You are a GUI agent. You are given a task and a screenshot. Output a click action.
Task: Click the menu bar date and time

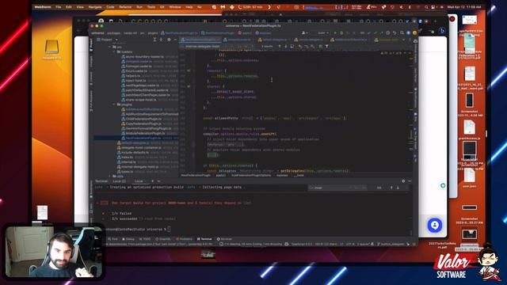tap(465, 7)
